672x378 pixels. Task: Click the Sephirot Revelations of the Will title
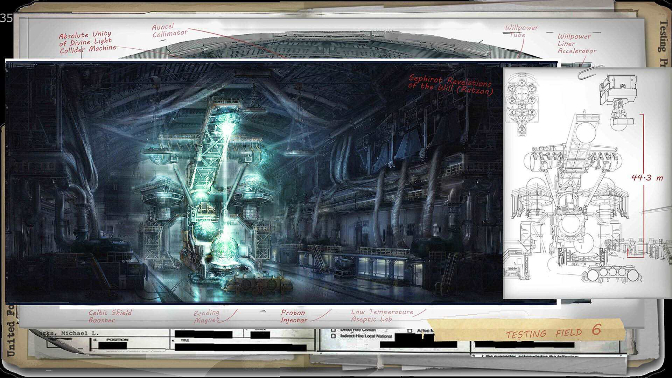(x=450, y=85)
